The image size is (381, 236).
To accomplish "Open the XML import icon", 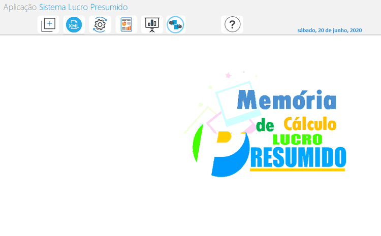I will click(74, 24).
